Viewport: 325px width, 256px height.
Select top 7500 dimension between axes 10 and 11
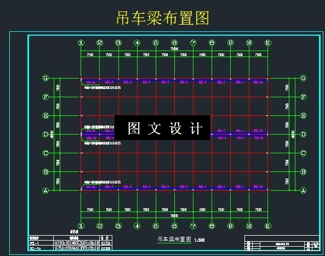pyautogui.click(x=258, y=54)
